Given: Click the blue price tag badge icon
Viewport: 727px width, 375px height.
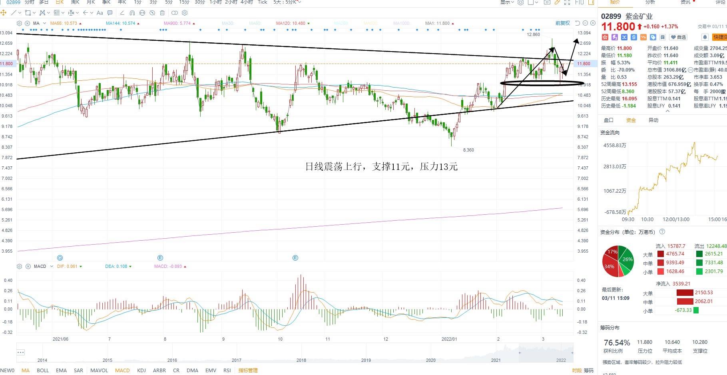Looking at the screenshot, I should pos(653,37).
